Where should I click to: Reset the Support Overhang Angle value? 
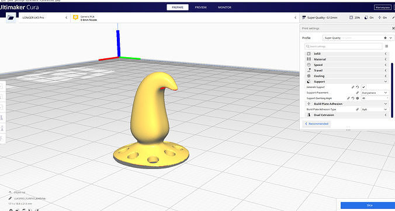click(x=353, y=99)
